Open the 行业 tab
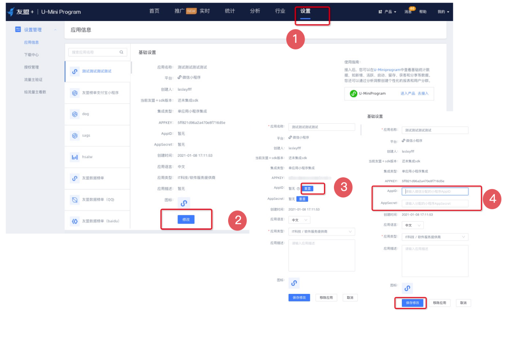Viewport: 514px width, 343px height. click(280, 11)
